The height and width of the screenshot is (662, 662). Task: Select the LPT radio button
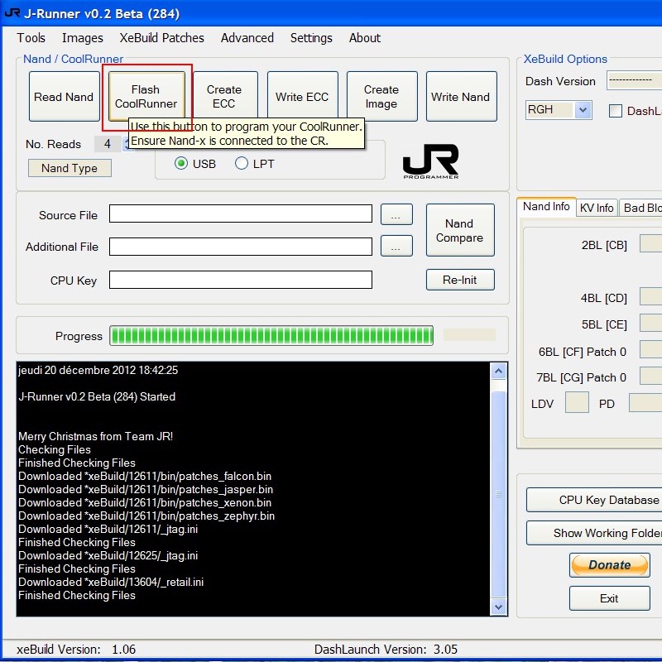click(x=241, y=163)
